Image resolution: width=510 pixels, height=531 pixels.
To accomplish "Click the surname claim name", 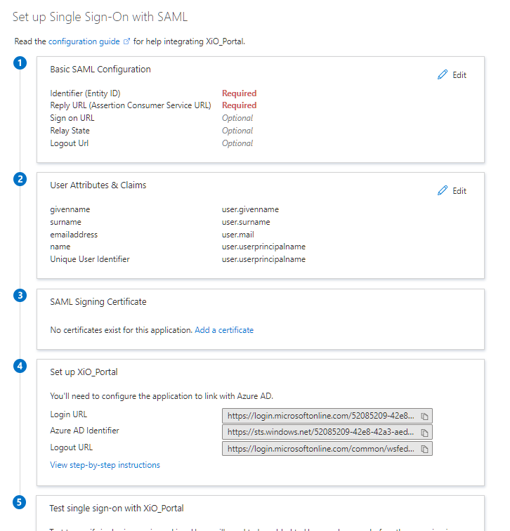I will tap(66, 222).
